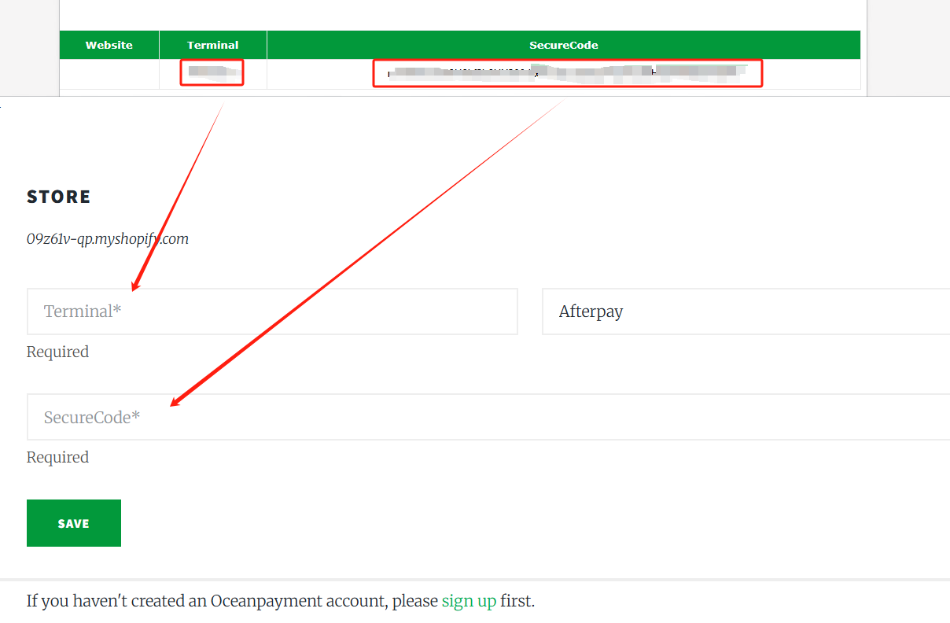Click the Terminal column header
Viewport: 950px width, 623px height.
[x=212, y=45]
